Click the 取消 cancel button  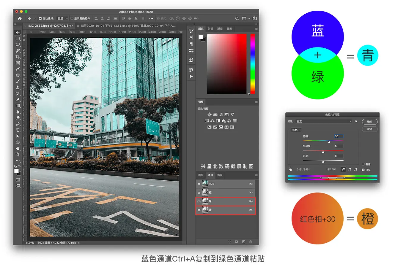pyautogui.click(x=369, y=129)
